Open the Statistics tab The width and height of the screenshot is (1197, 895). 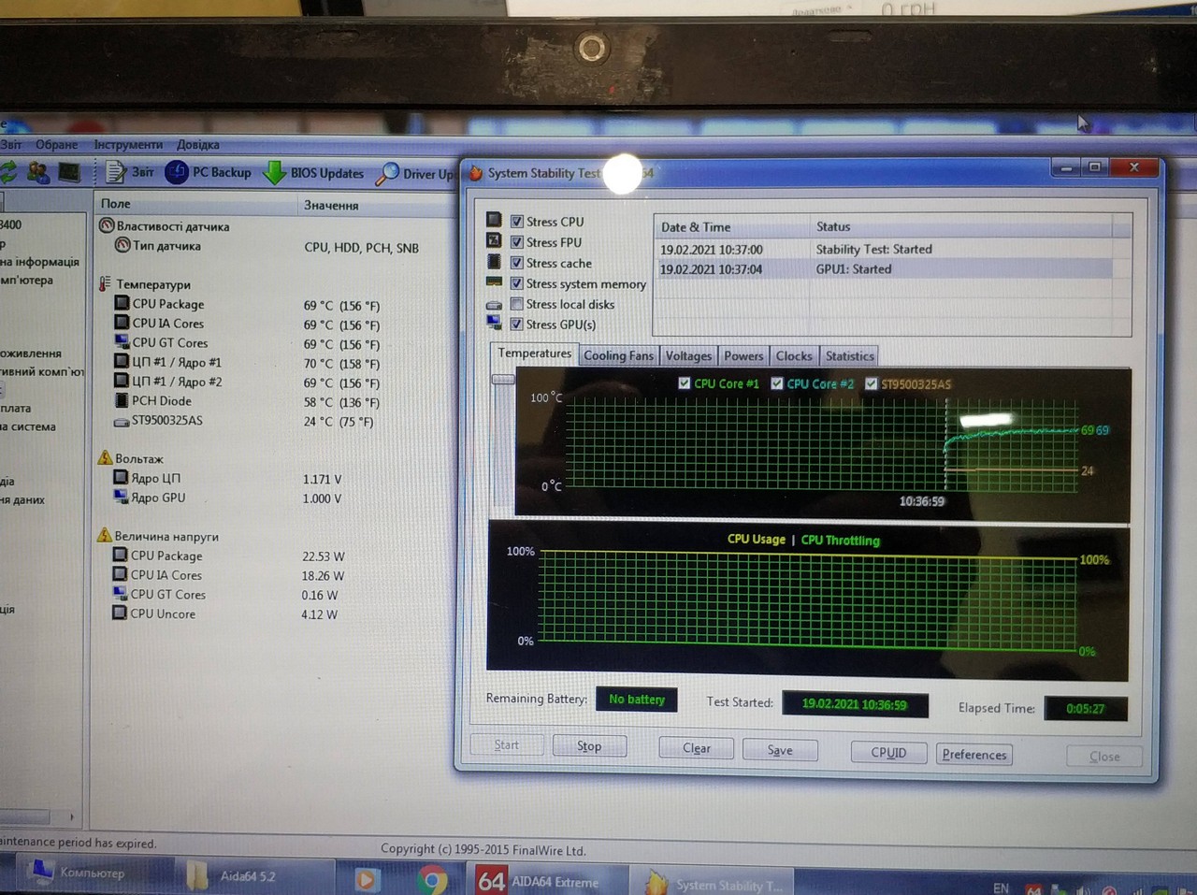coord(849,356)
